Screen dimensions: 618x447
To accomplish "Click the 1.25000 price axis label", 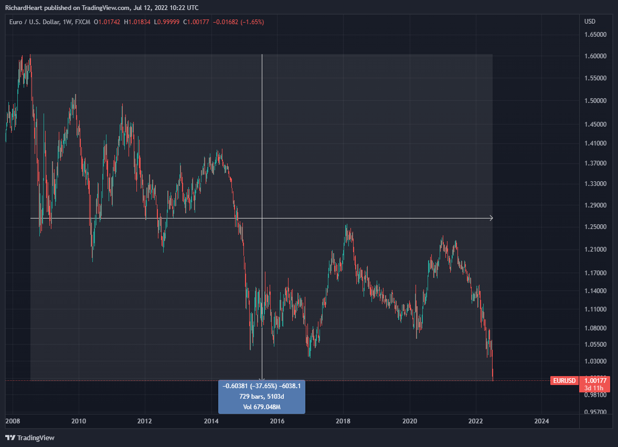I will (595, 227).
